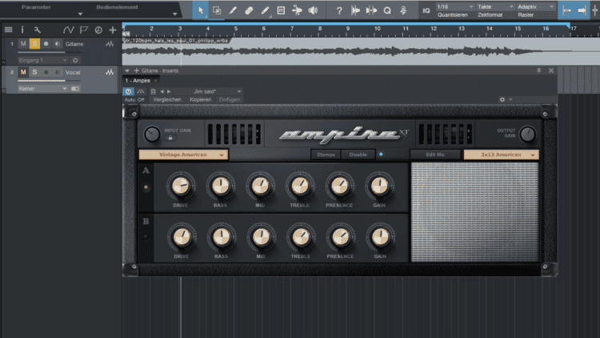Viewport: 600px width, 338px height.
Task: Switch to the 1 - Ampire insert tab
Action: (138, 81)
